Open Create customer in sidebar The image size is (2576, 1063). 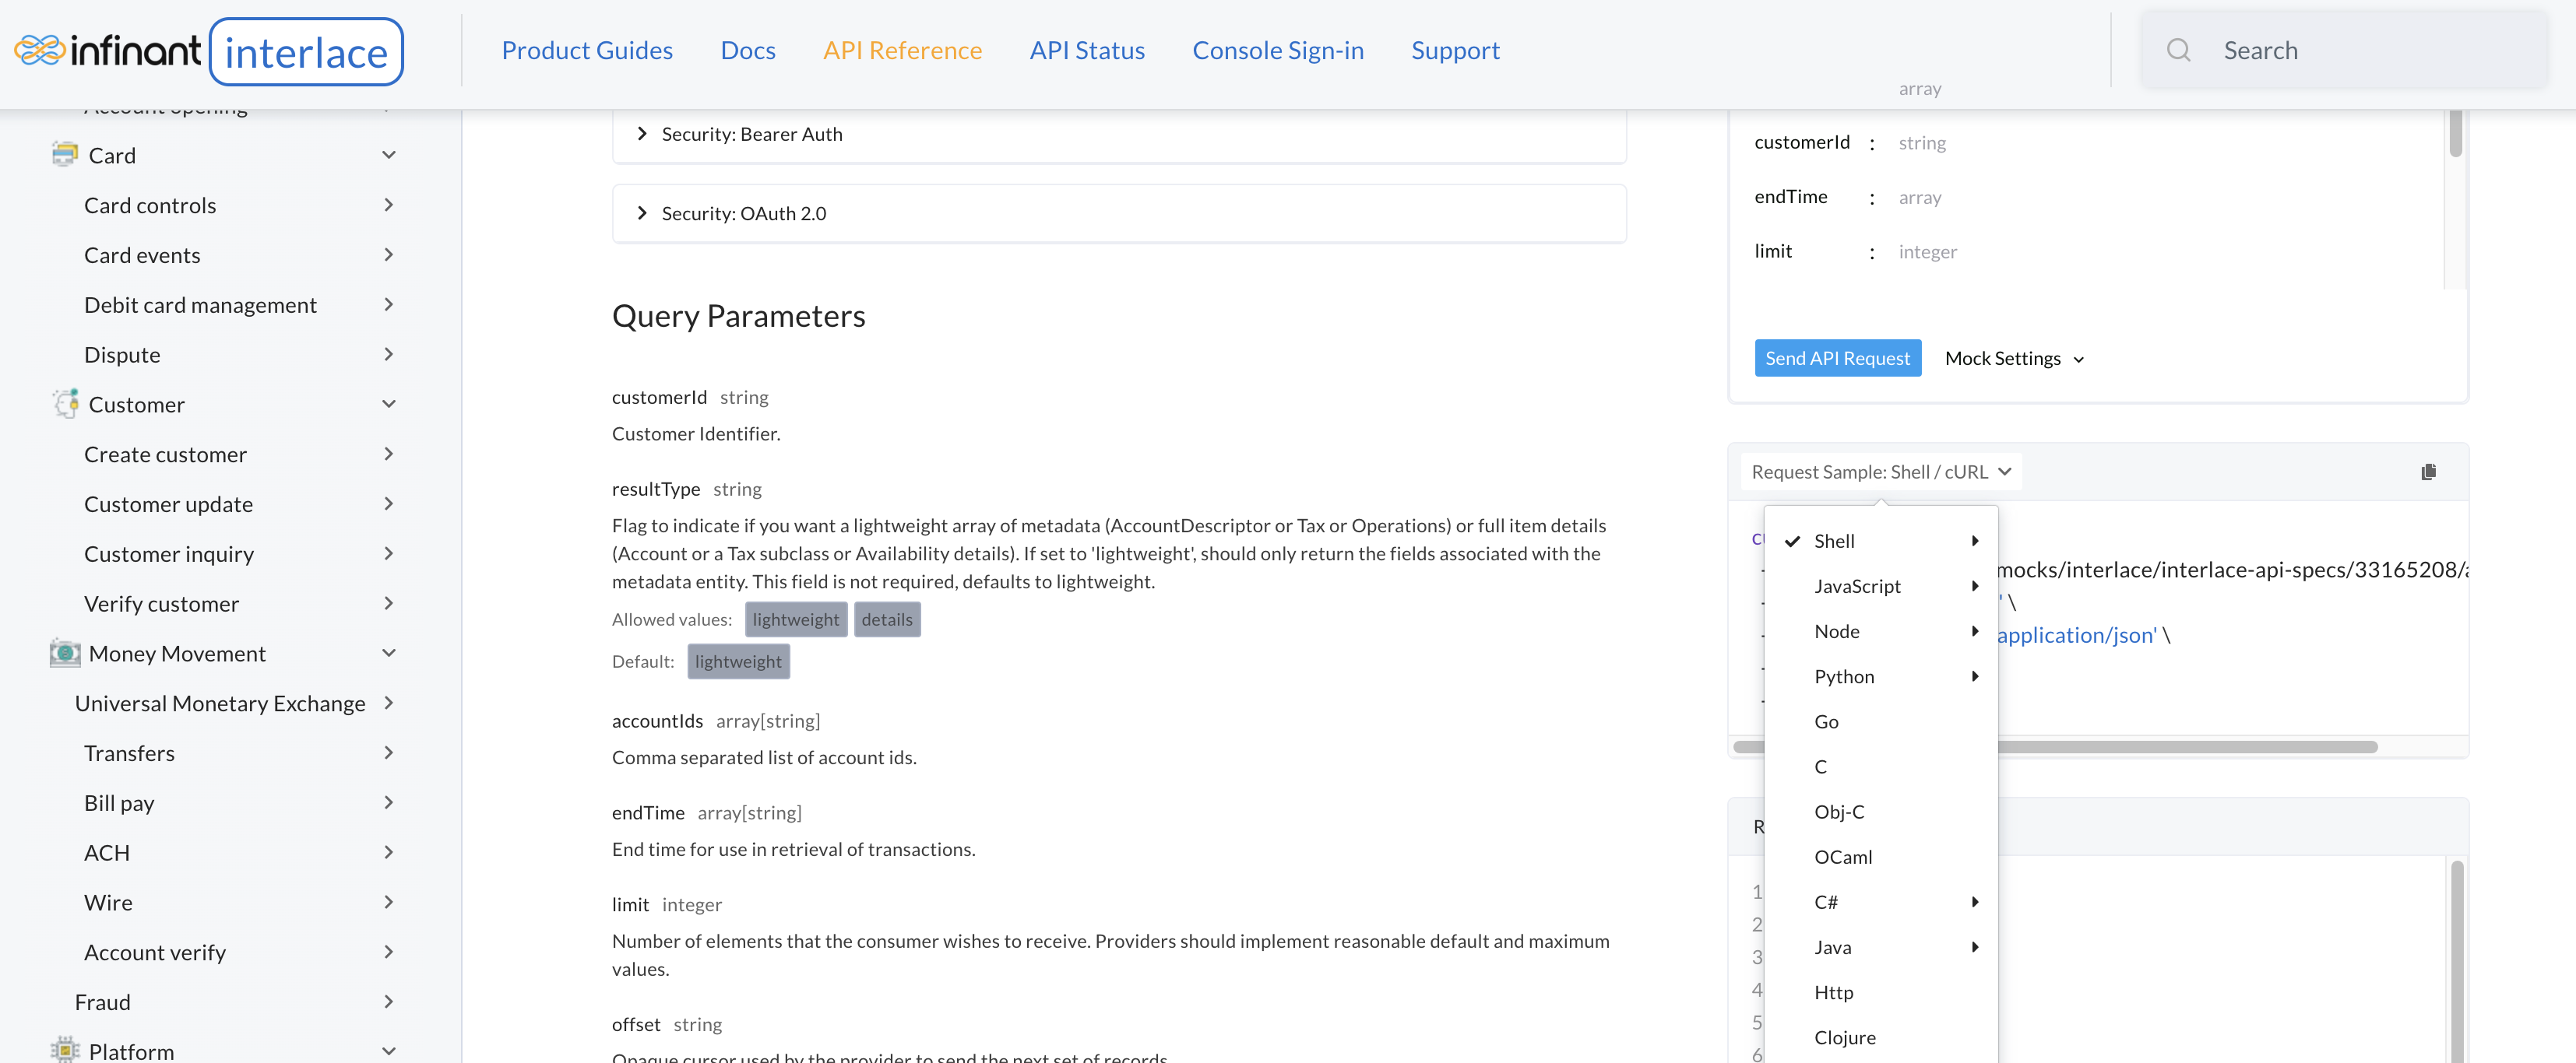click(x=165, y=454)
